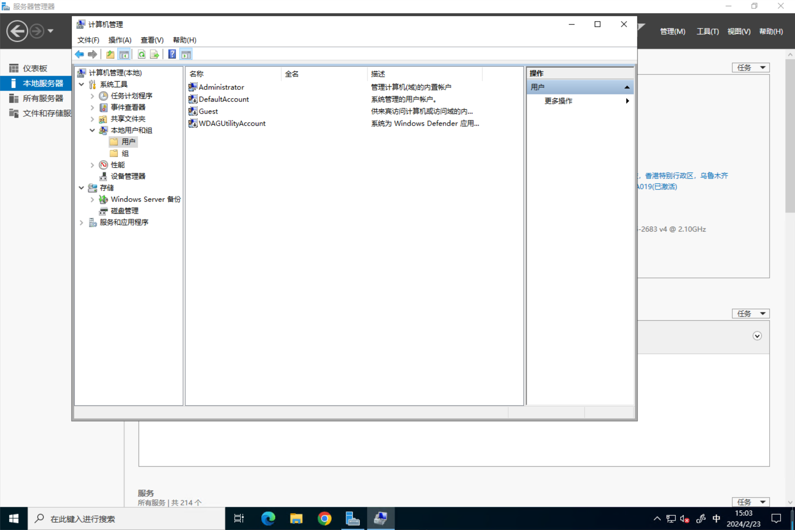Screen dimensions: 795x530
Task: Open Device Manager (设备管理器) node
Action: pyautogui.click(x=128, y=176)
